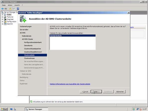Expand the Features tree node

point(2,17)
